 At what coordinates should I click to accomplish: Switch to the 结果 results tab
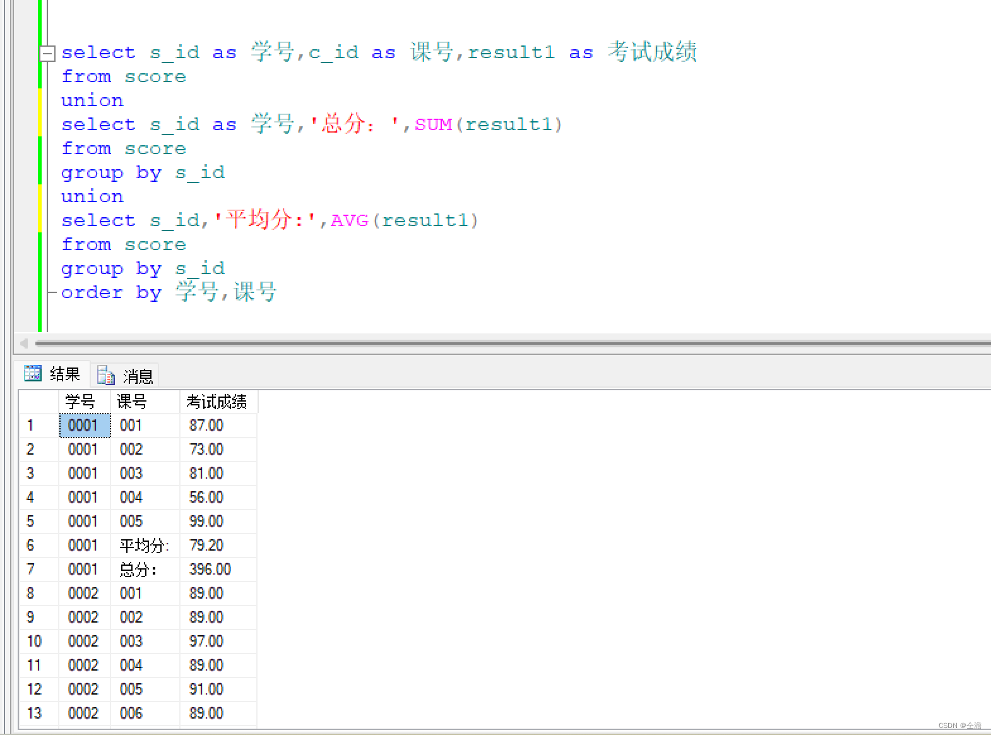[x=52, y=374]
